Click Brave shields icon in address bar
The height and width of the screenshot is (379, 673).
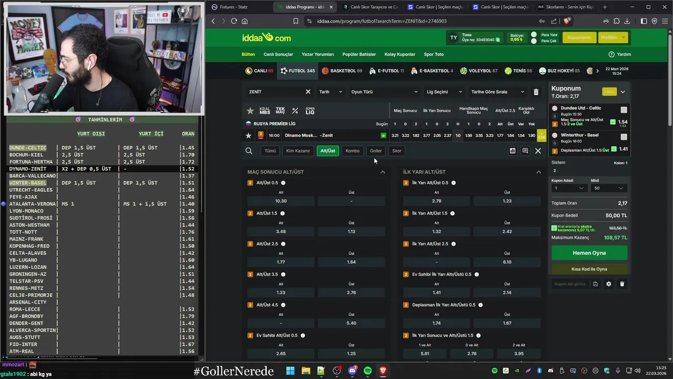click(566, 21)
